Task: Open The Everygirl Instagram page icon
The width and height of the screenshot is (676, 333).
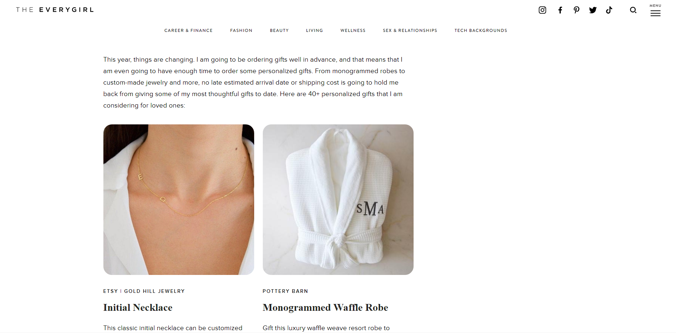Action: click(542, 10)
